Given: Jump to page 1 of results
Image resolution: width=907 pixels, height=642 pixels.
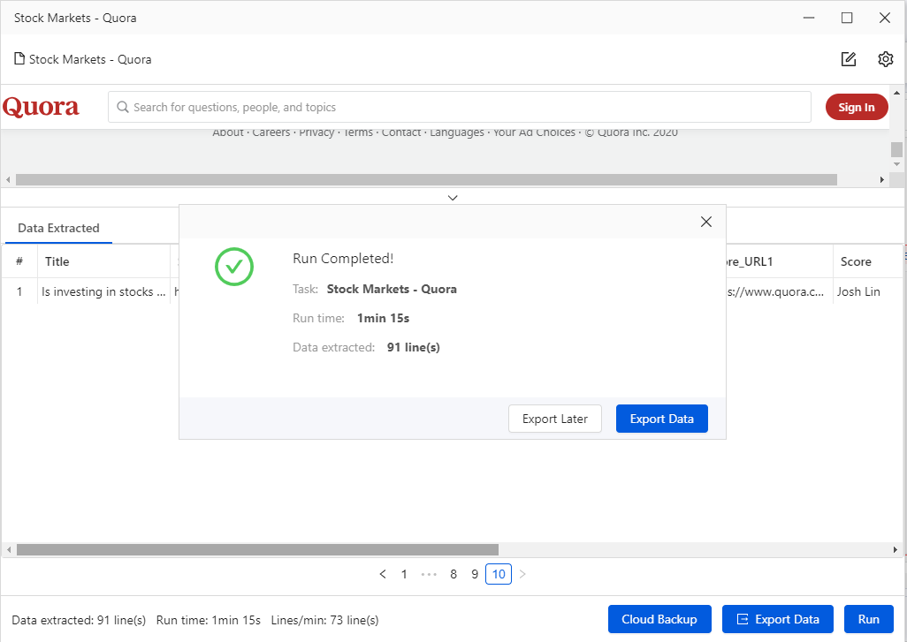Looking at the screenshot, I should pyautogui.click(x=404, y=574).
